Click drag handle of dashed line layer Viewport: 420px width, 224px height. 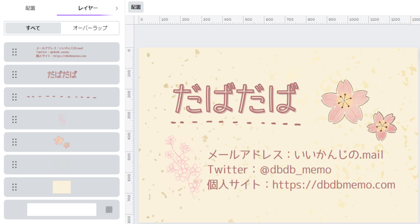(14, 97)
